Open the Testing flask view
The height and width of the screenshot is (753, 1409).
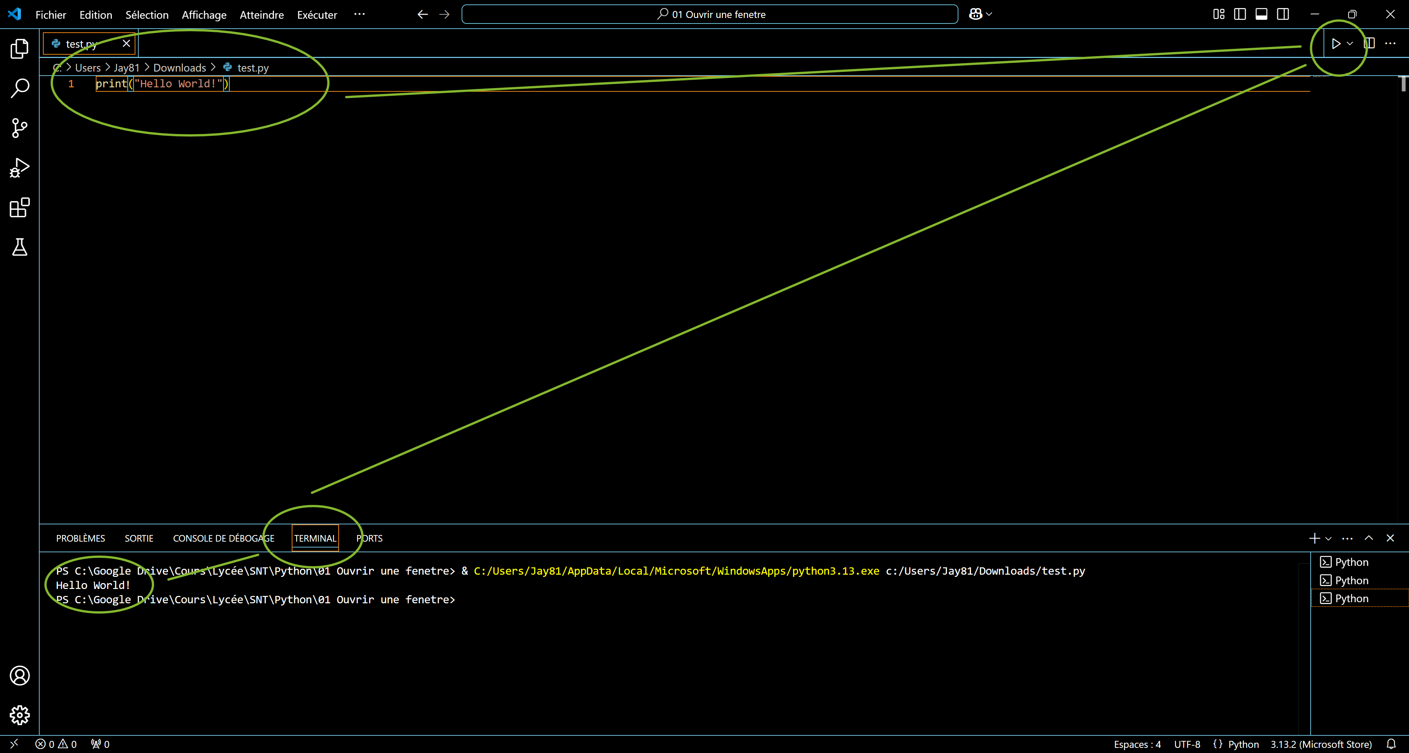(x=20, y=247)
